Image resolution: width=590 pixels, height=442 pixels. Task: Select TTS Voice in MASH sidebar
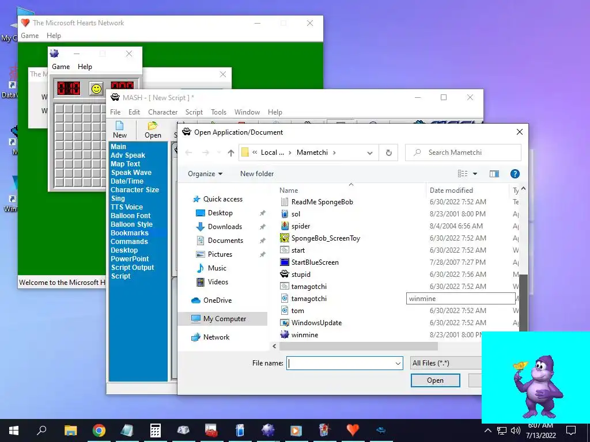coord(127,207)
